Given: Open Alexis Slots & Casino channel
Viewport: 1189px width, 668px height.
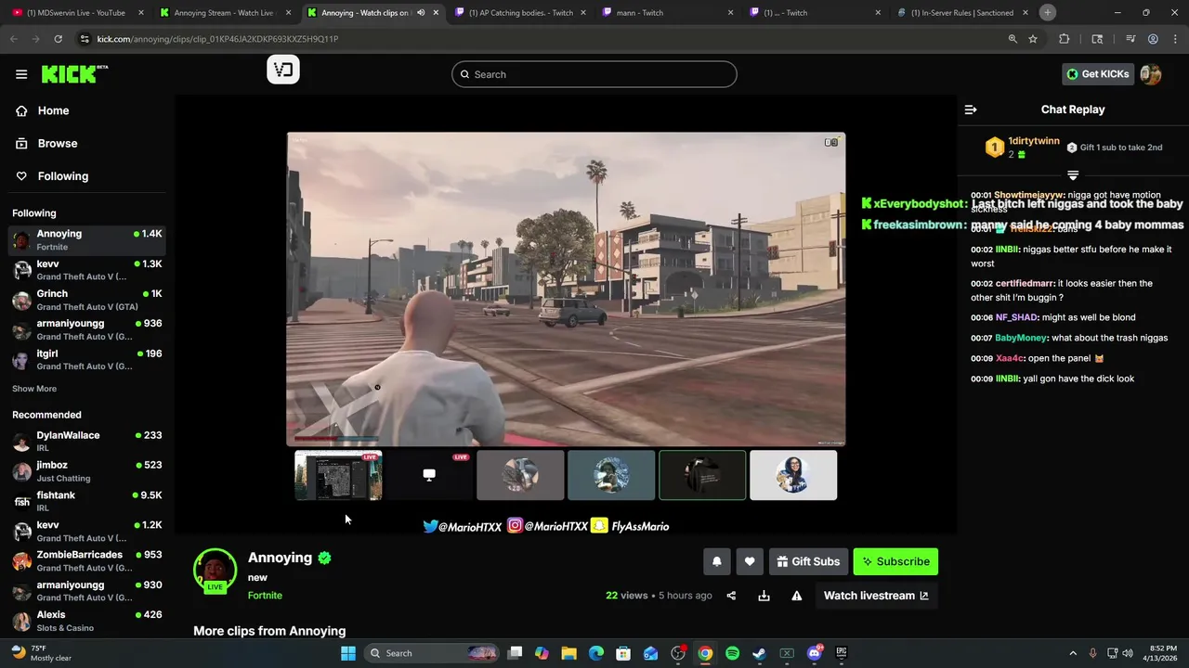Looking at the screenshot, I should pos(87,621).
